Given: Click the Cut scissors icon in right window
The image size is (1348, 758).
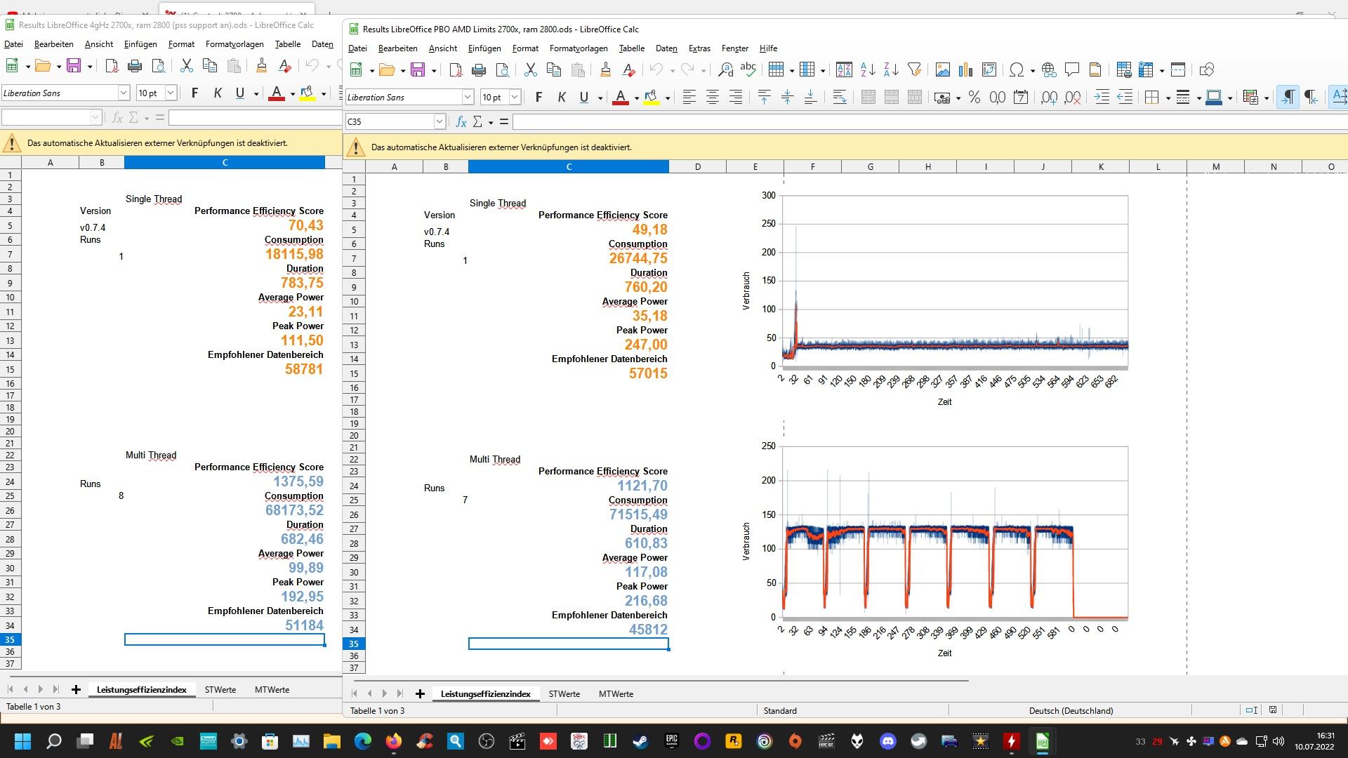Looking at the screenshot, I should click(x=530, y=69).
